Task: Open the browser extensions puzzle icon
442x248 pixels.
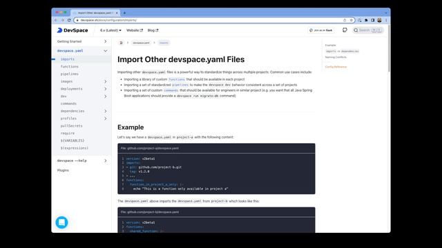Action: click(366, 20)
